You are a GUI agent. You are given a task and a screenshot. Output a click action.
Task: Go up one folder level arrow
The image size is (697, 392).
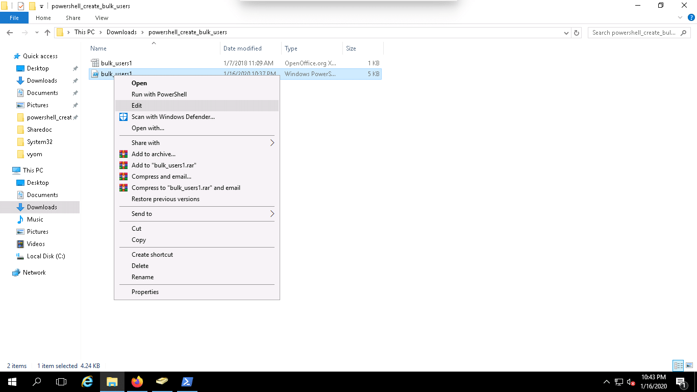click(x=47, y=33)
